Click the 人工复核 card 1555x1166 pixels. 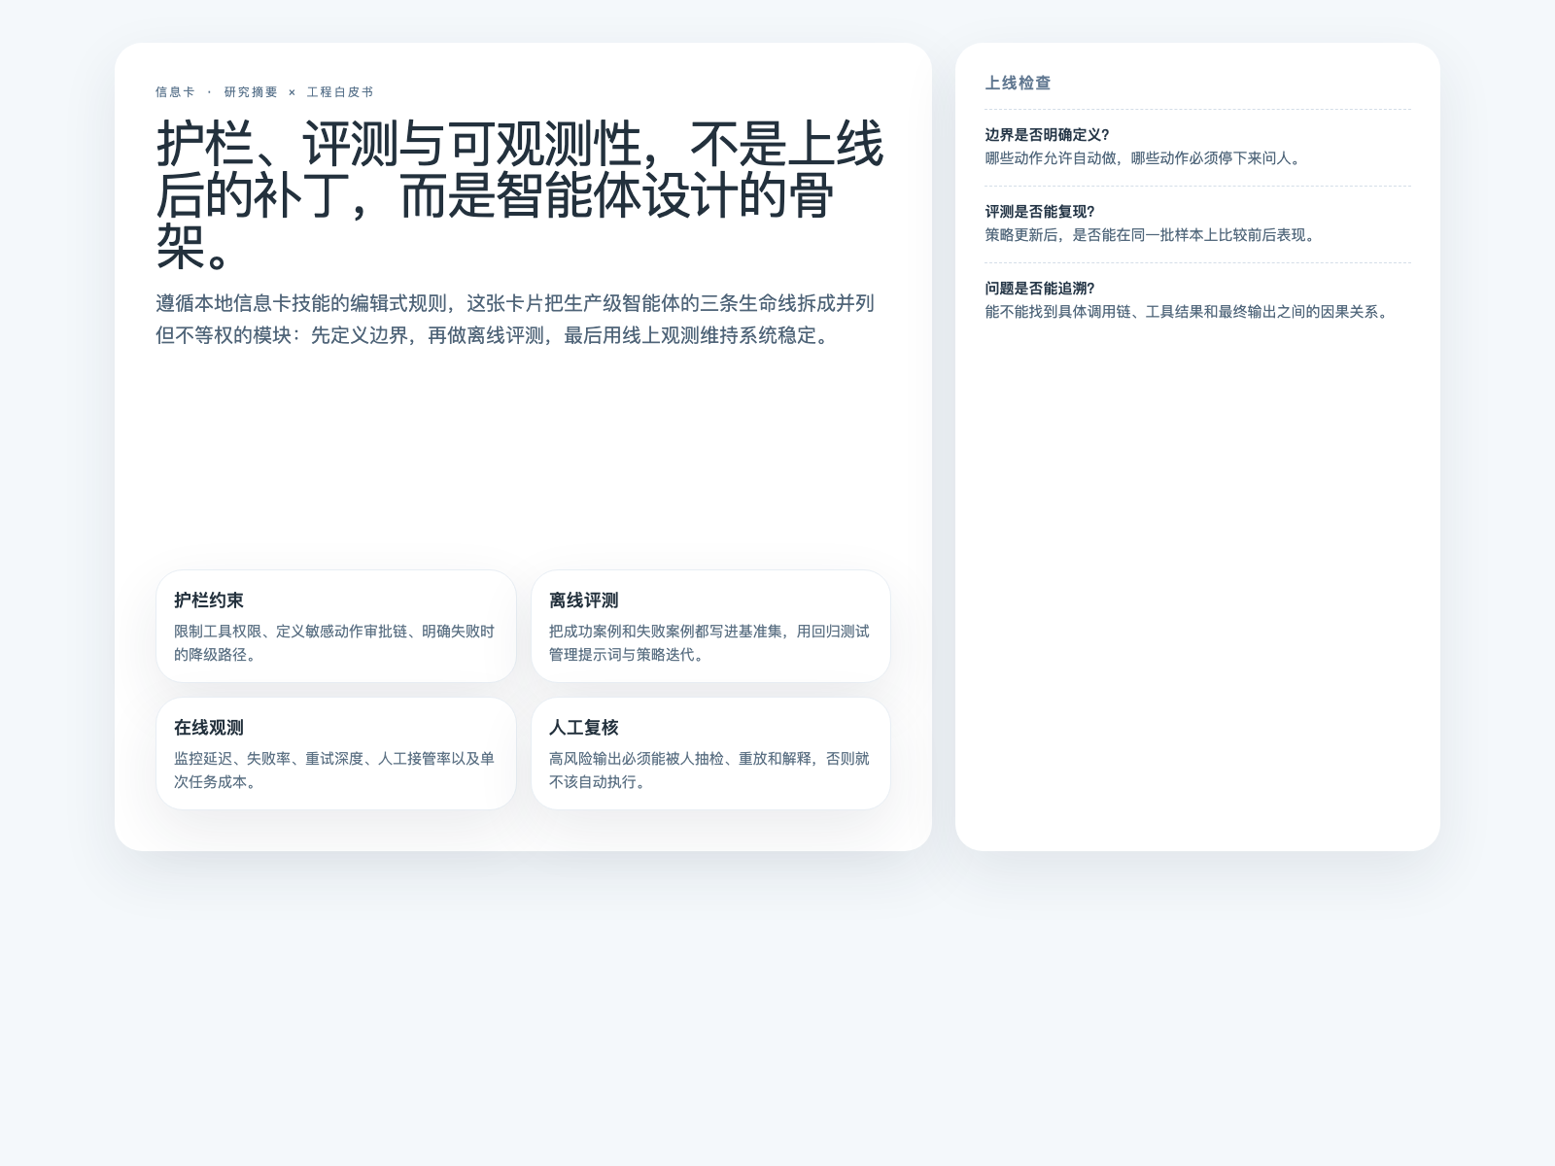(710, 753)
